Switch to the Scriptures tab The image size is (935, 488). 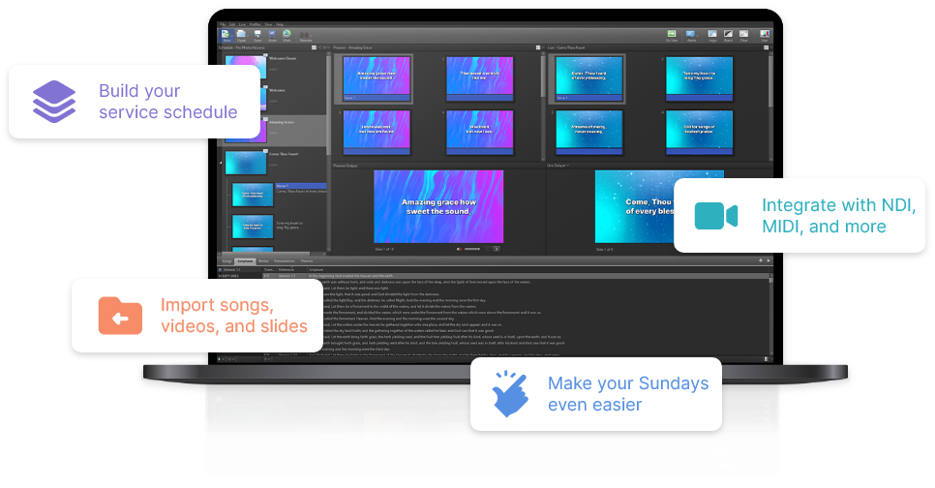click(x=245, y=260)
